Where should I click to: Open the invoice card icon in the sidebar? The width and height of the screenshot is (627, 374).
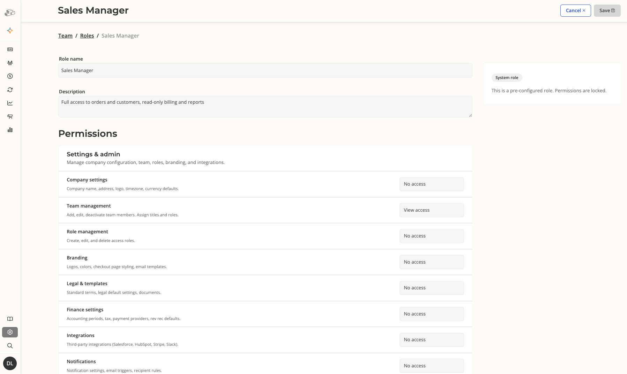point(10,49)
